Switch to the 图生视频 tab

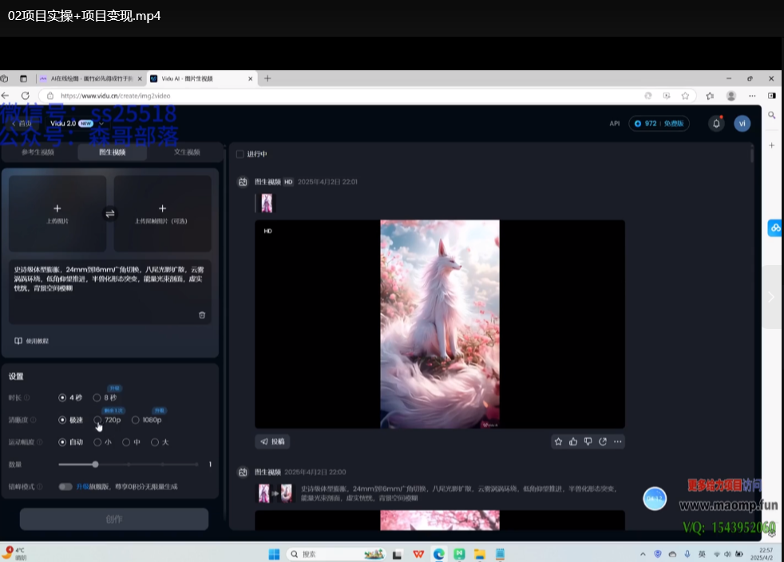tap(112, 152)
